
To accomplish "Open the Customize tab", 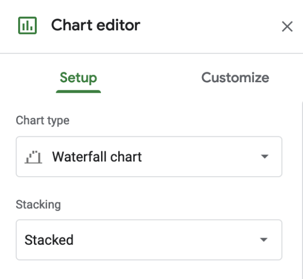I will [235, 78].
